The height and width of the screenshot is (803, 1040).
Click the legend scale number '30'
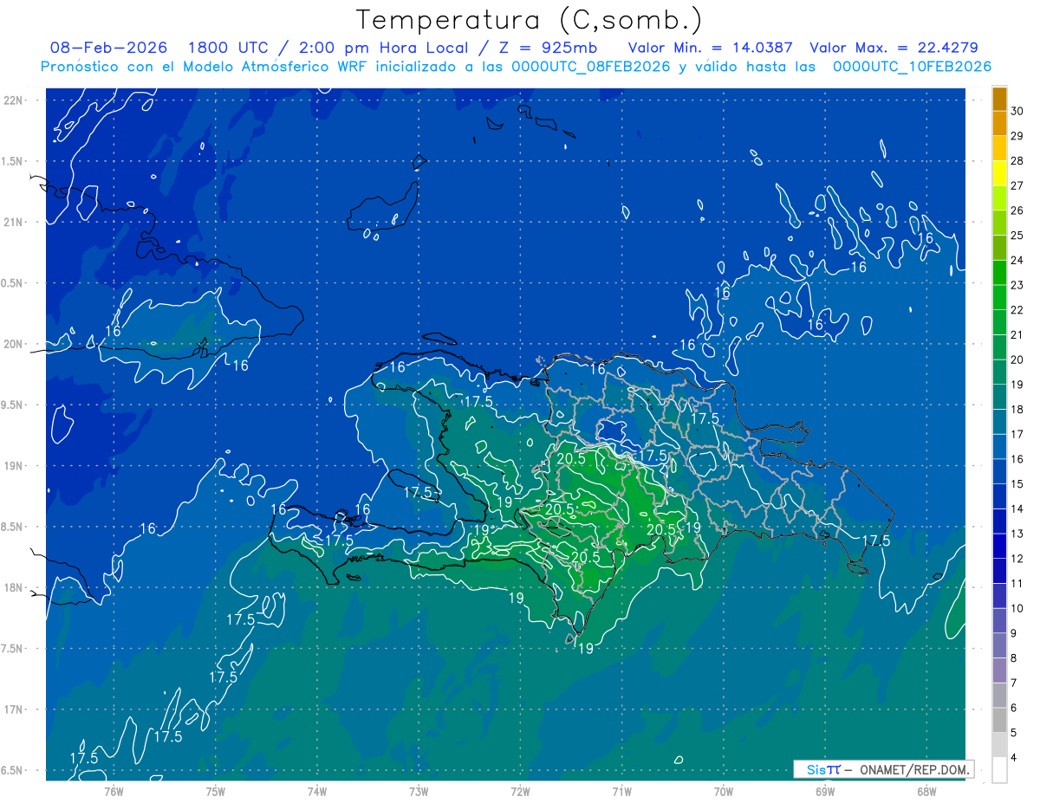[1017, 111]
